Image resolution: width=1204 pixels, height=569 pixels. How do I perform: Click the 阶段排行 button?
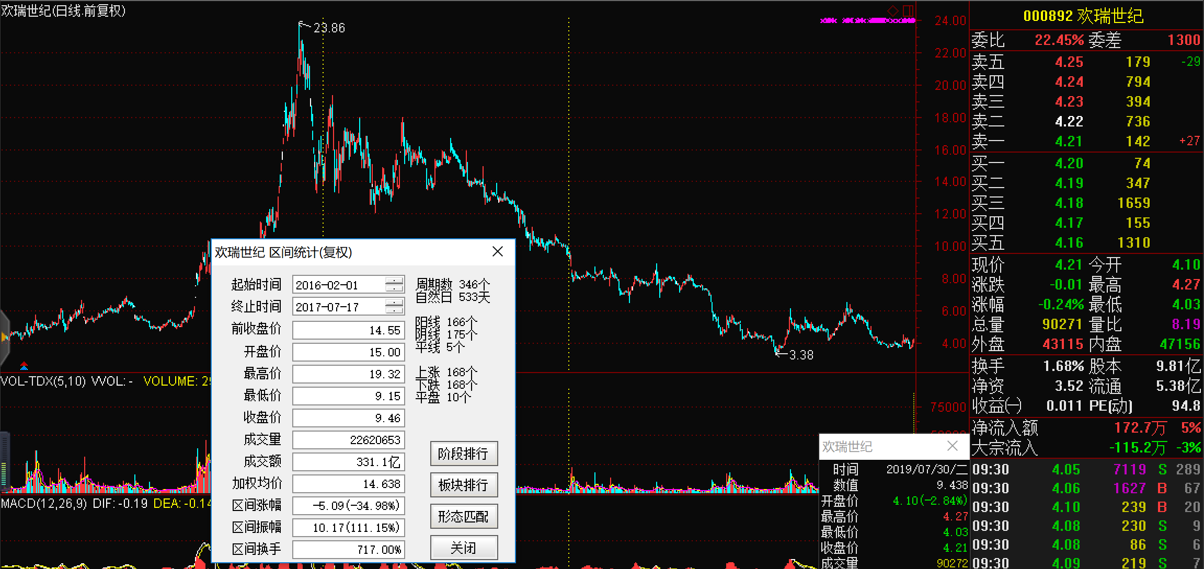(464, 454)
